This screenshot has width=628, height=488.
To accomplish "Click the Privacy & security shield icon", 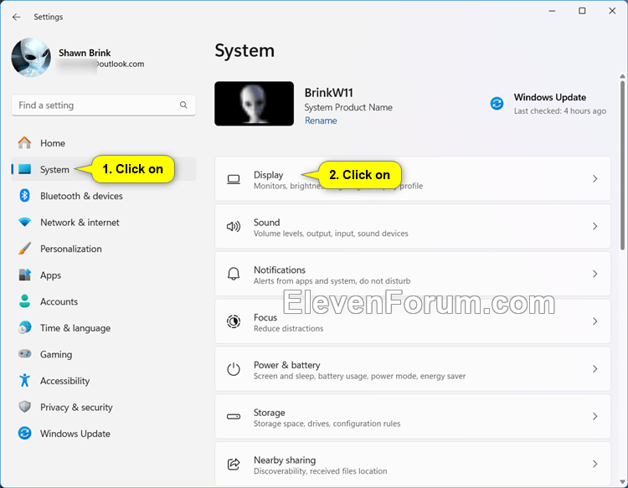I will click(24, 407).
